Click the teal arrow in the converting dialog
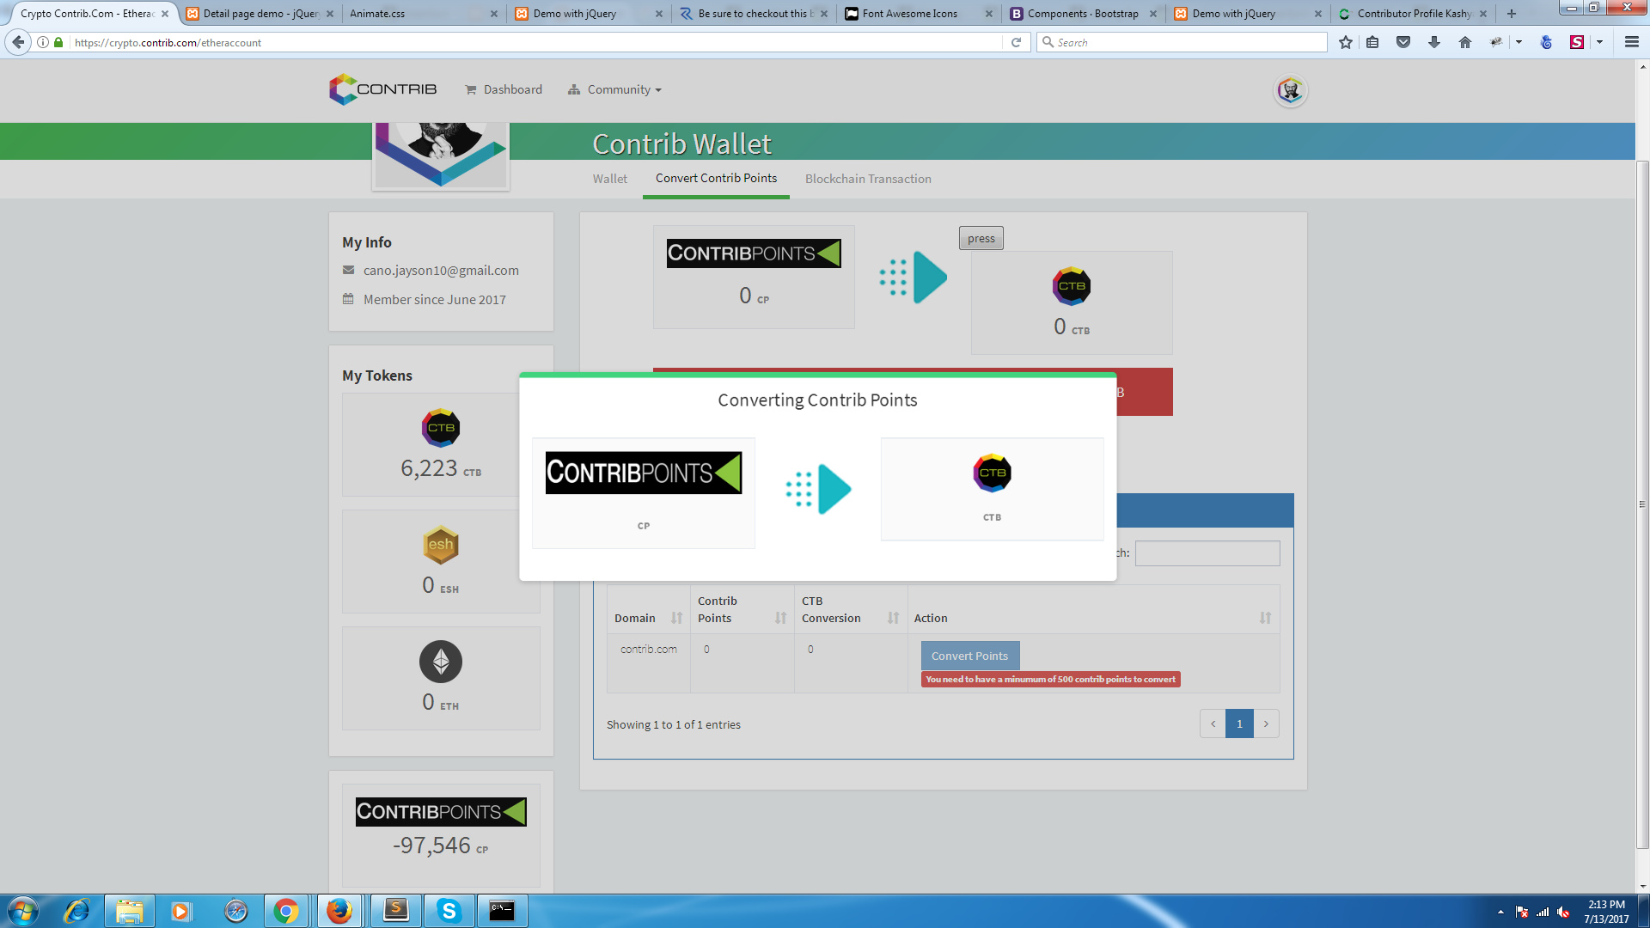 point(818,490)
